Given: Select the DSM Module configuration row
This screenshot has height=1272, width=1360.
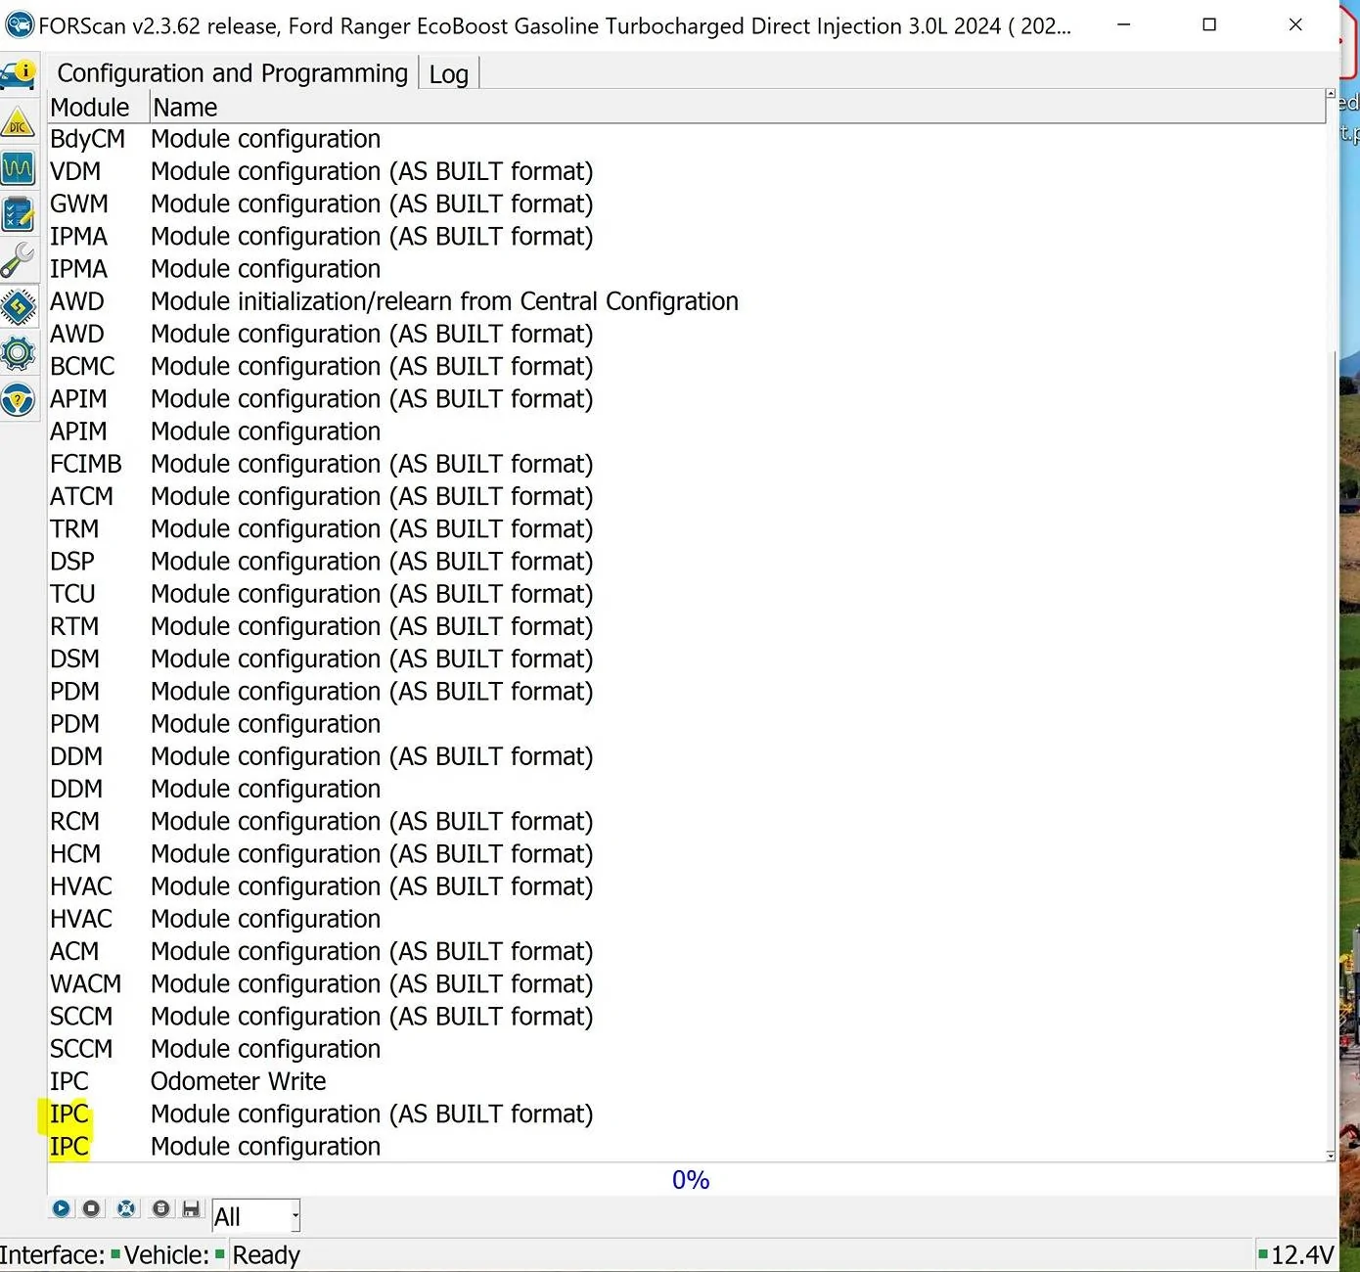Looking at the screenshot, I should coord(685,659).
